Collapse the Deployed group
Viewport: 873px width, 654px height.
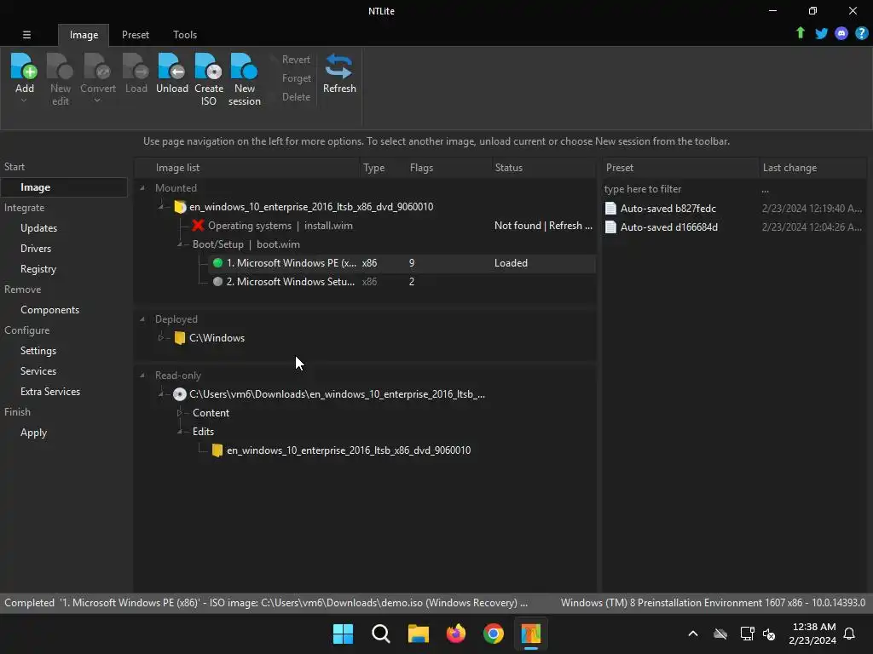point(142,319)
